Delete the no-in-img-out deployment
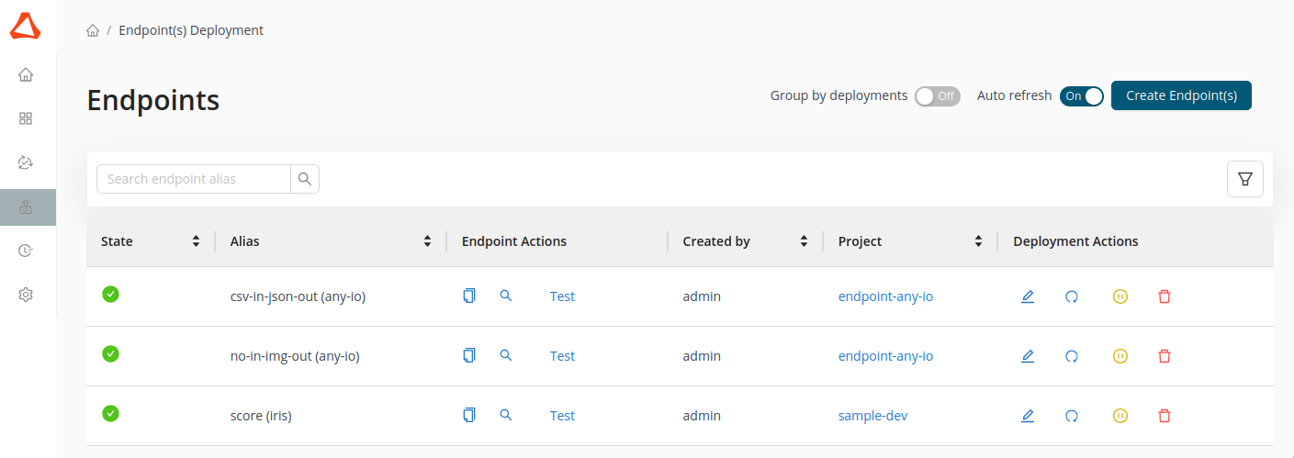 pyautogui.click(x=1165, y=356)
